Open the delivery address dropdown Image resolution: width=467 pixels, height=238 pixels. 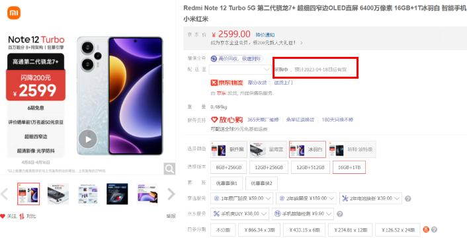coord(240,69)
